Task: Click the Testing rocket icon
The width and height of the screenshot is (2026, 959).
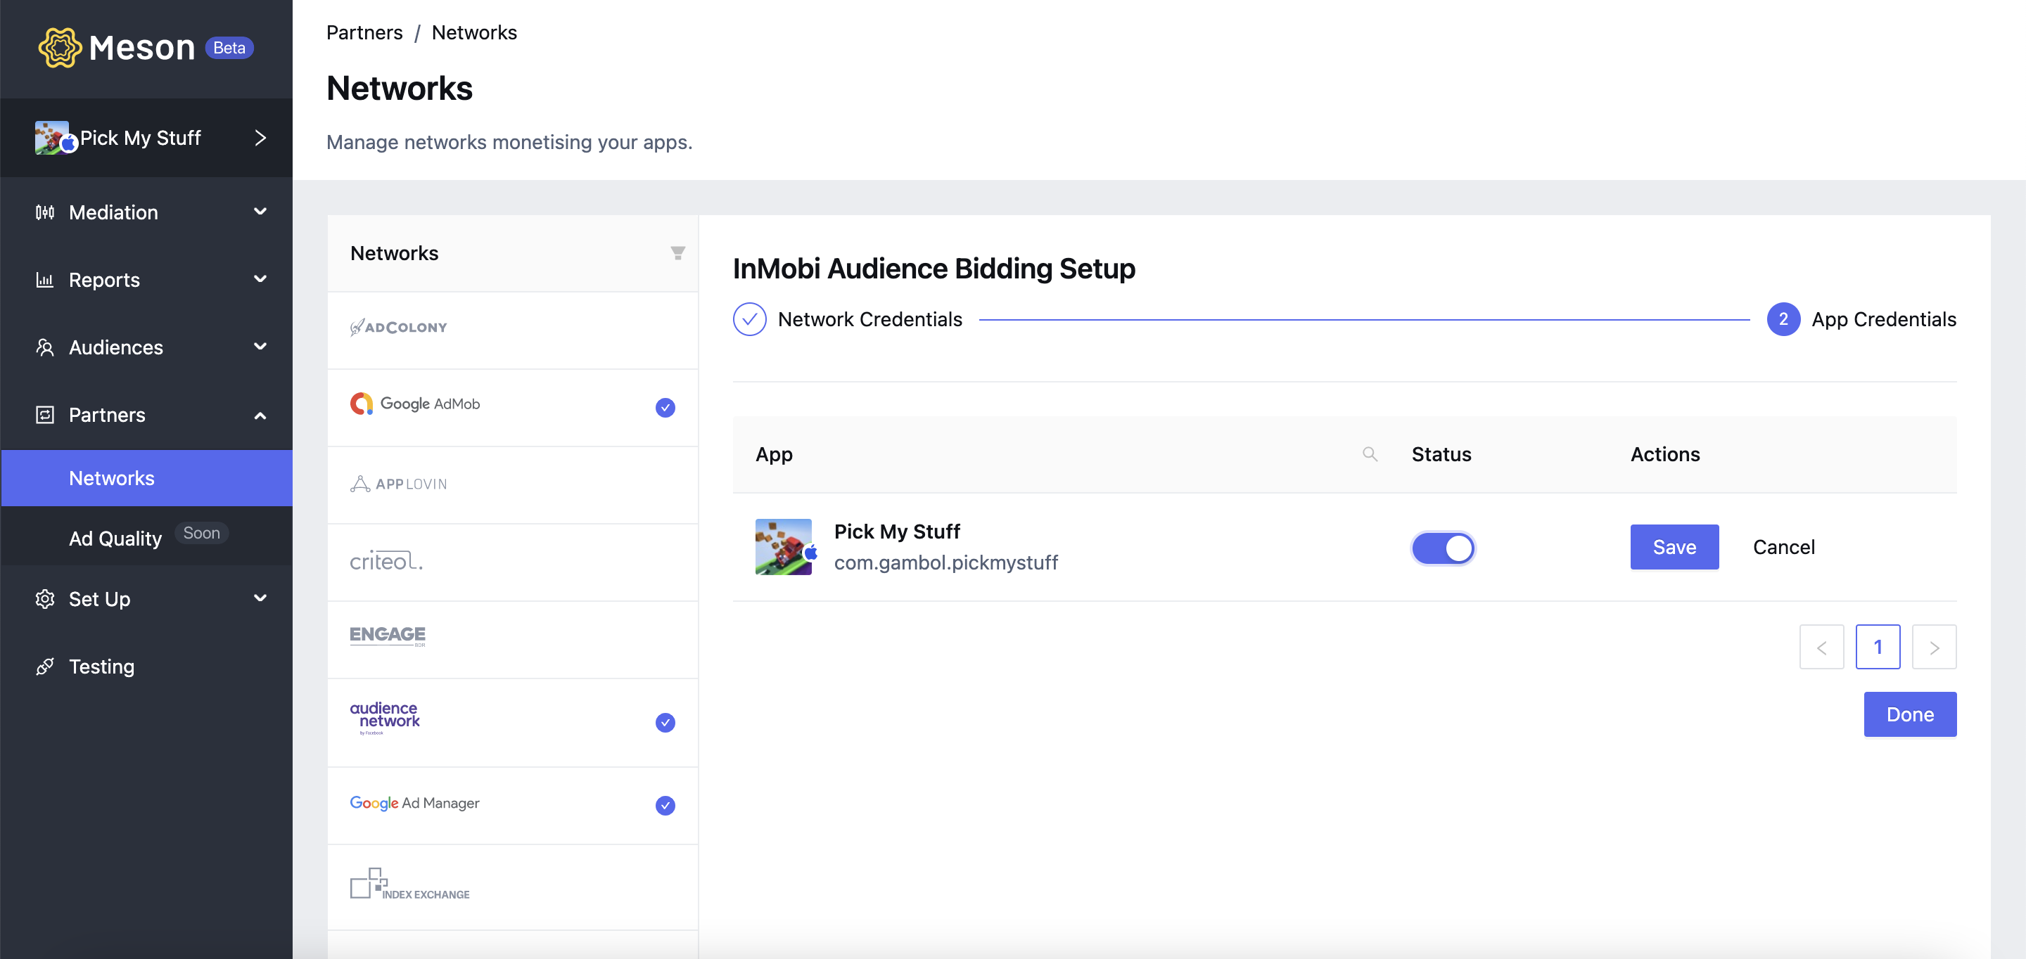Action: tap(45, 667)
